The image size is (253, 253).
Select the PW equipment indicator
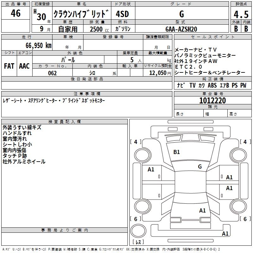tap(243, 85)
